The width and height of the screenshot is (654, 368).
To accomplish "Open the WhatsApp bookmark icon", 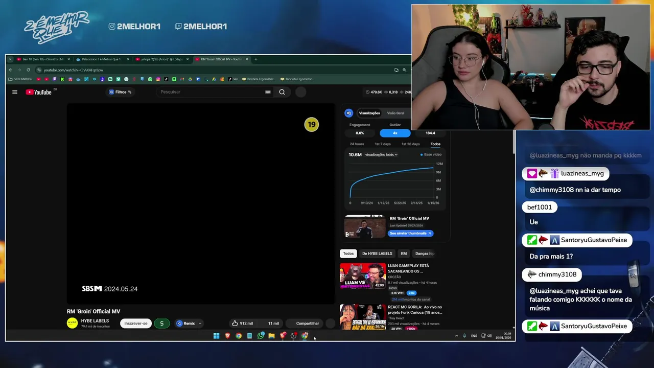I will click(150, 79).
